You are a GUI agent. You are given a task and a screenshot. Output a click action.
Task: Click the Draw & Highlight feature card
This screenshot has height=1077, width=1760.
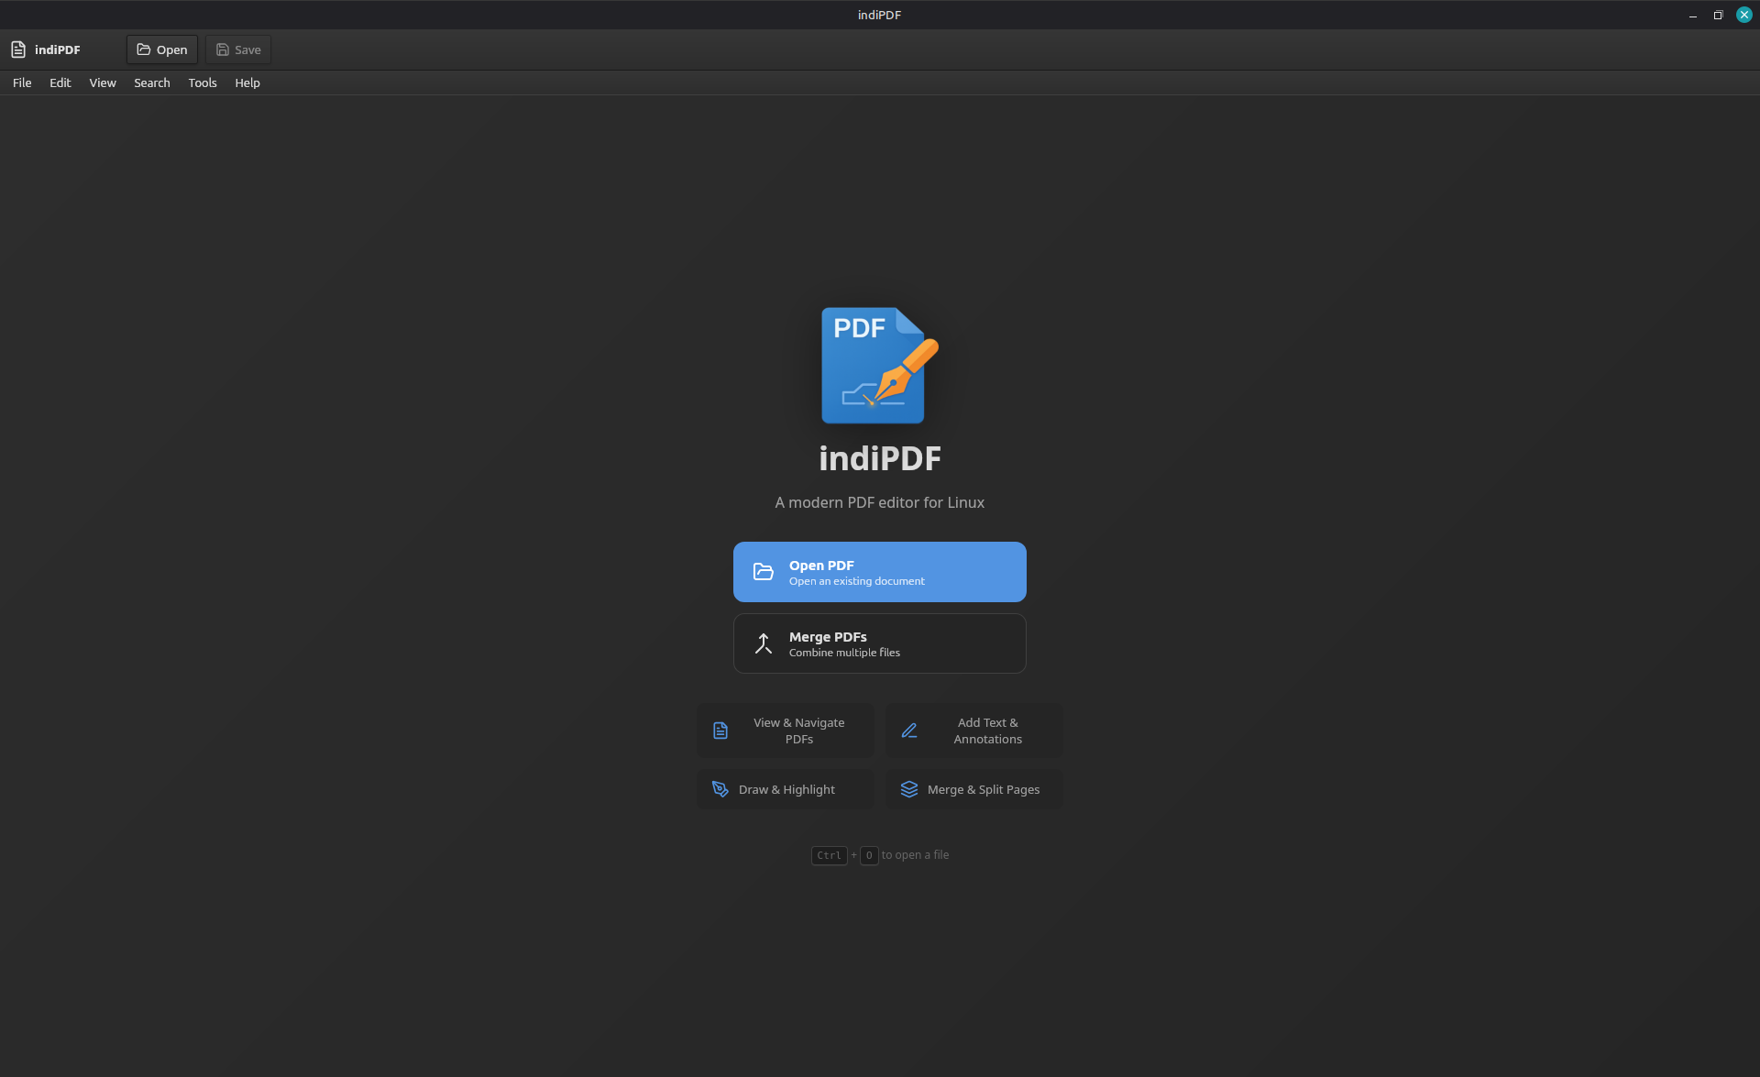click(x=785, y=789)
